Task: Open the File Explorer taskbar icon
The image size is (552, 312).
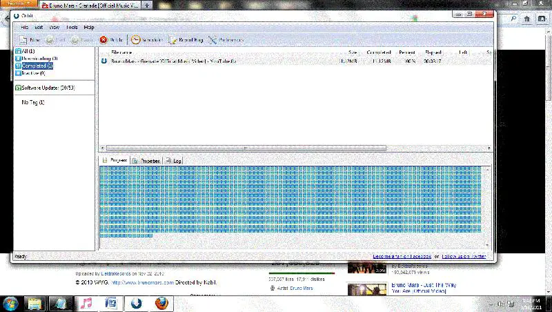Action: click(x=35, y=304)
